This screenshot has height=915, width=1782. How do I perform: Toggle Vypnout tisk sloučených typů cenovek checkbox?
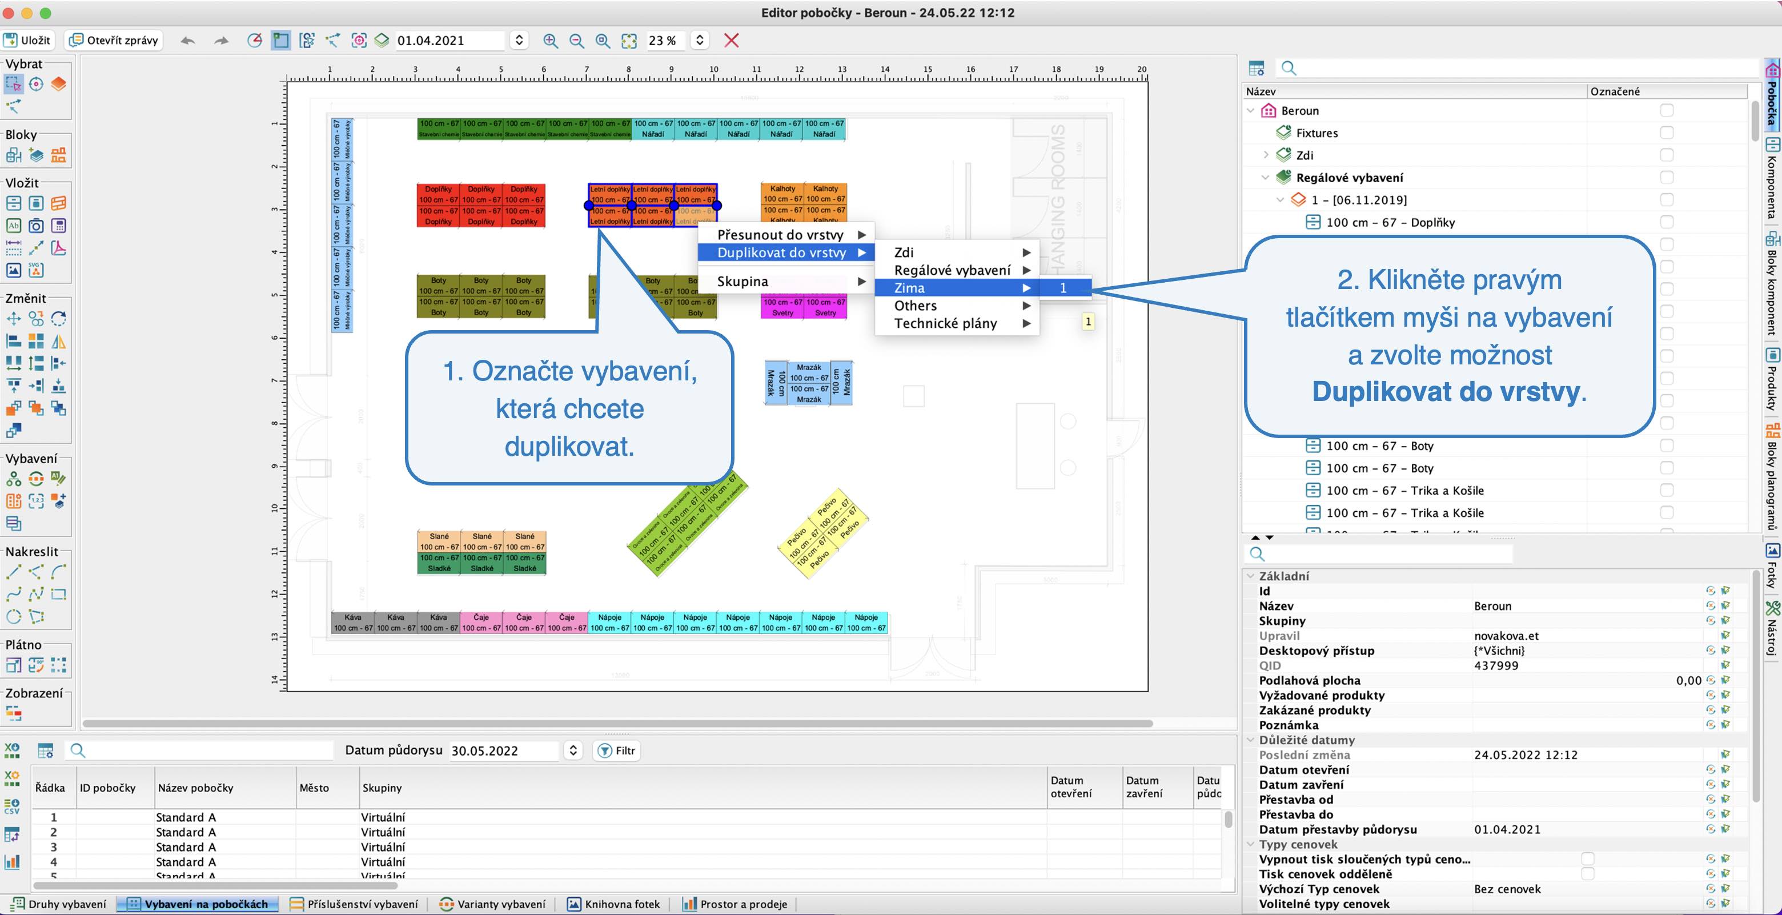tap(1588, 859)
